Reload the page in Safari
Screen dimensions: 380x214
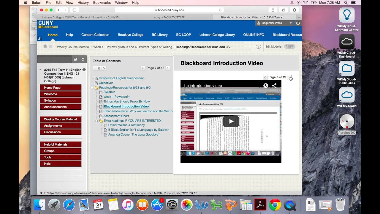(221, 10)
